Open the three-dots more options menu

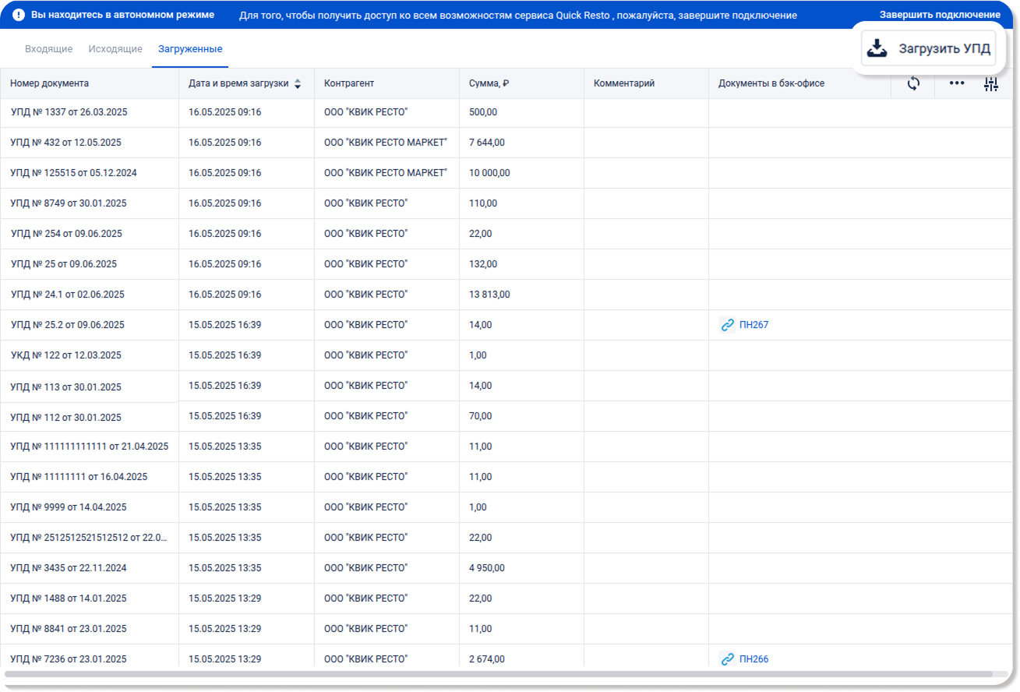tap(956, 83)
